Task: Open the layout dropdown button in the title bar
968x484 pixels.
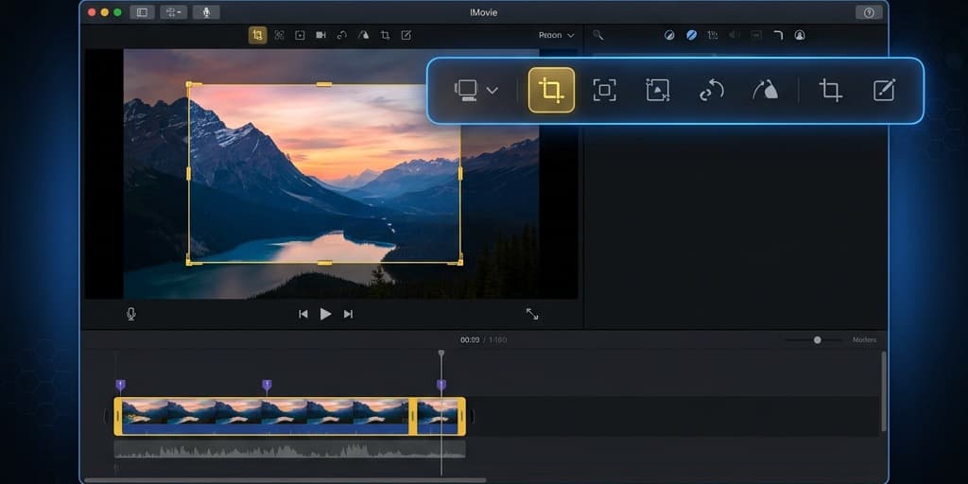Action: coord(174,12)
